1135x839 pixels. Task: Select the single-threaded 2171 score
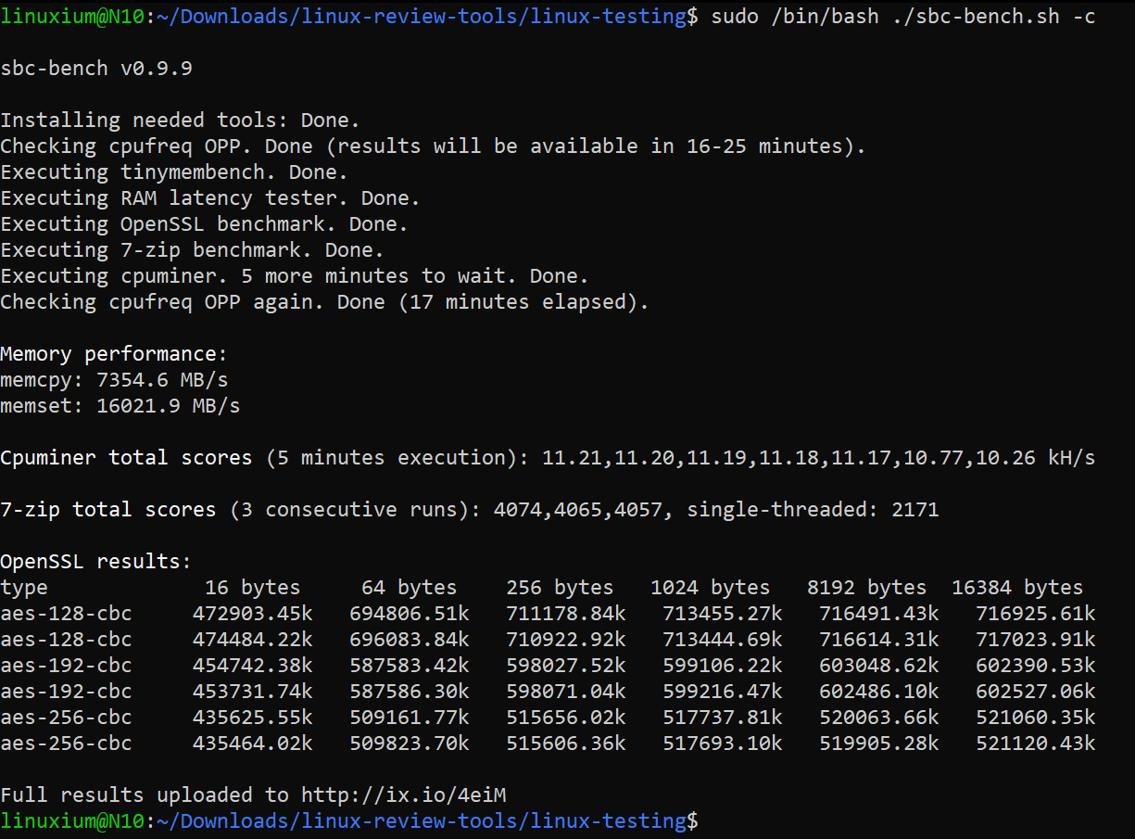(x=813, y=509)
